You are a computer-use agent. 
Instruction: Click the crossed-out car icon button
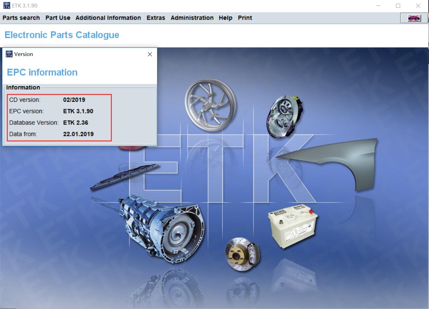414,18
